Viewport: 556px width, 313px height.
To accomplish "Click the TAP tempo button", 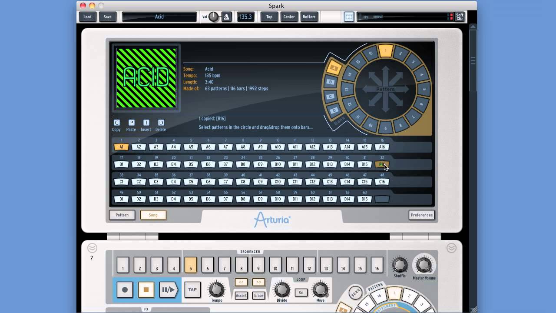I will coord(192,290).
